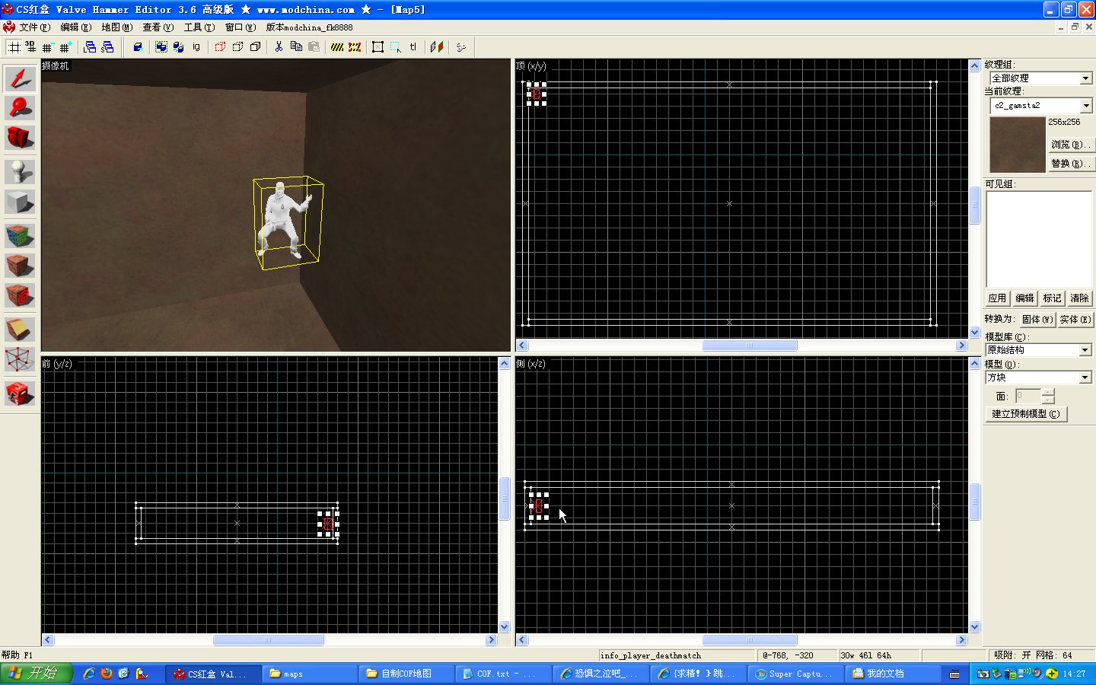Image resolution: width=1096 pixels, height=685 pixels.
Task: Open the 版本modchina_fk8888 menu
Action: pyautogui.click(x=309, y=27)
